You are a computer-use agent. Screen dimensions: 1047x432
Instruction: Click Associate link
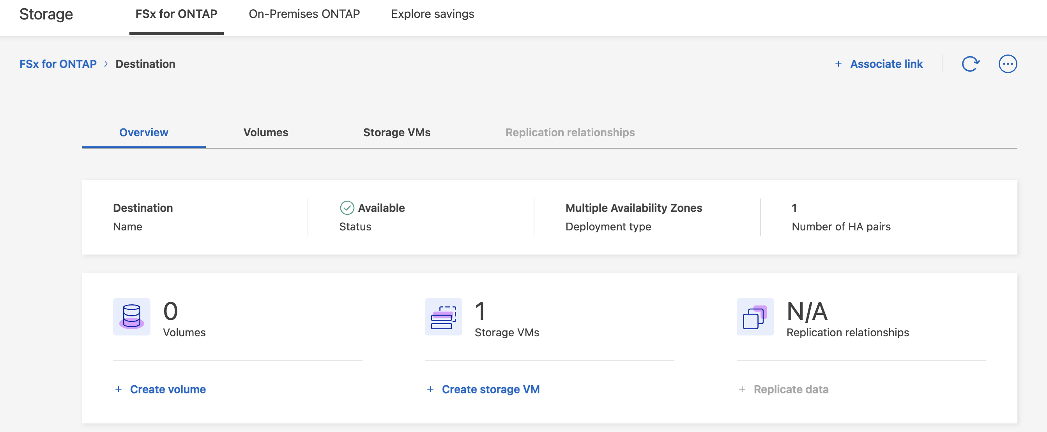click(x=886, y=64)
